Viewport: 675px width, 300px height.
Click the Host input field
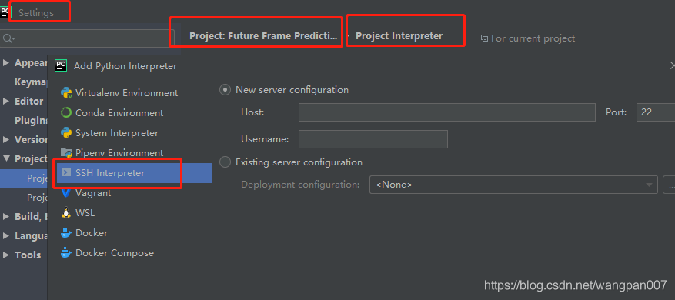447,112
